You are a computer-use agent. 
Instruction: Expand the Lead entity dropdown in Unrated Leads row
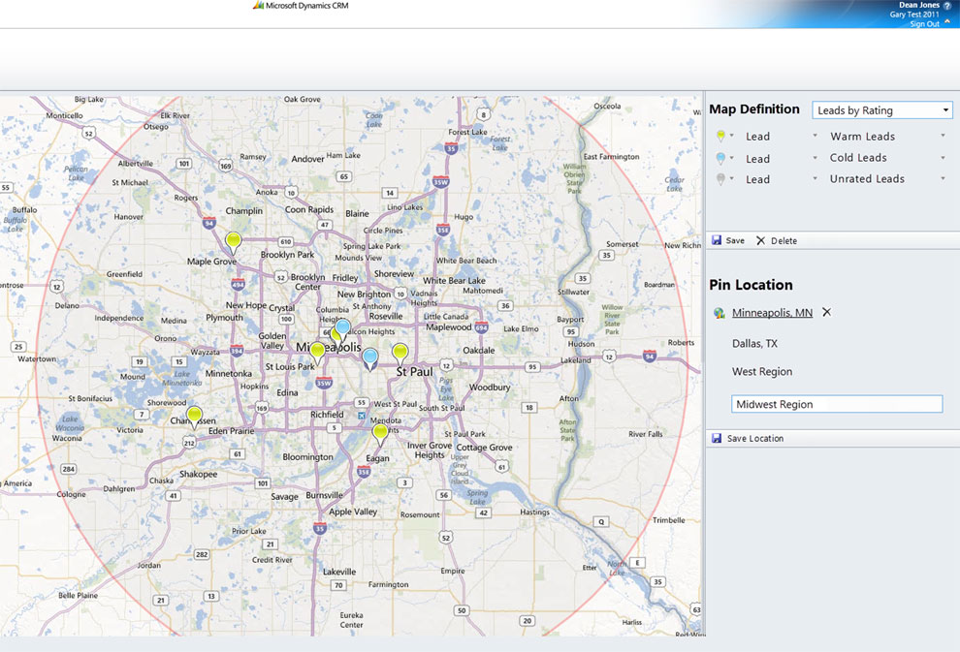[815, 178]
